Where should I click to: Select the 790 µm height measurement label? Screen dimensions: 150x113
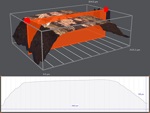pyautogui.click(x=141, y=94)
